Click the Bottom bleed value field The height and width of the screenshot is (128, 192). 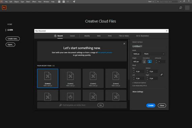coord(153,71)
